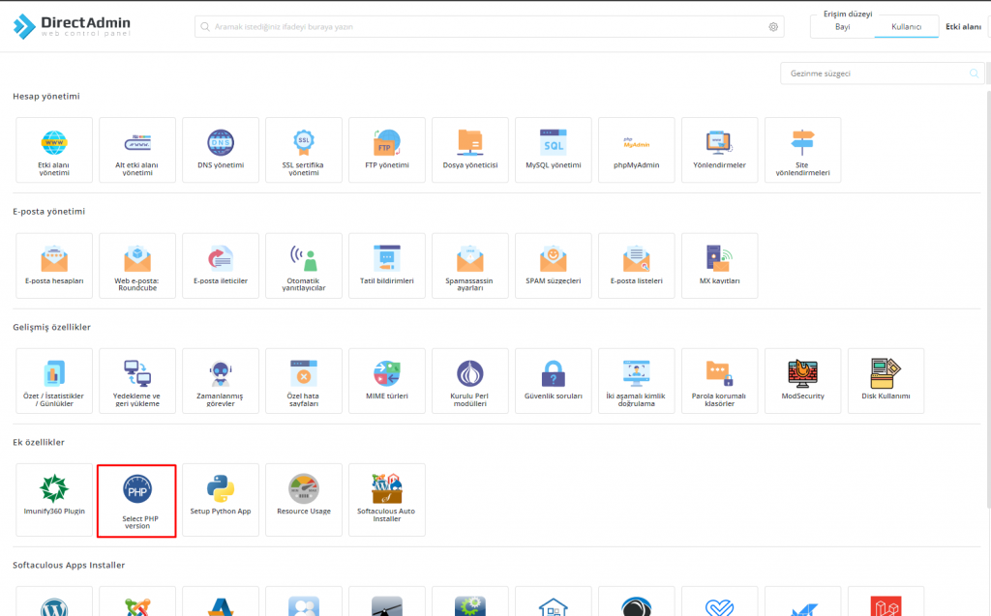This screenshot has height=616, width=991.
Task: Open MySQL yönetimi
Action: (553, 149)
